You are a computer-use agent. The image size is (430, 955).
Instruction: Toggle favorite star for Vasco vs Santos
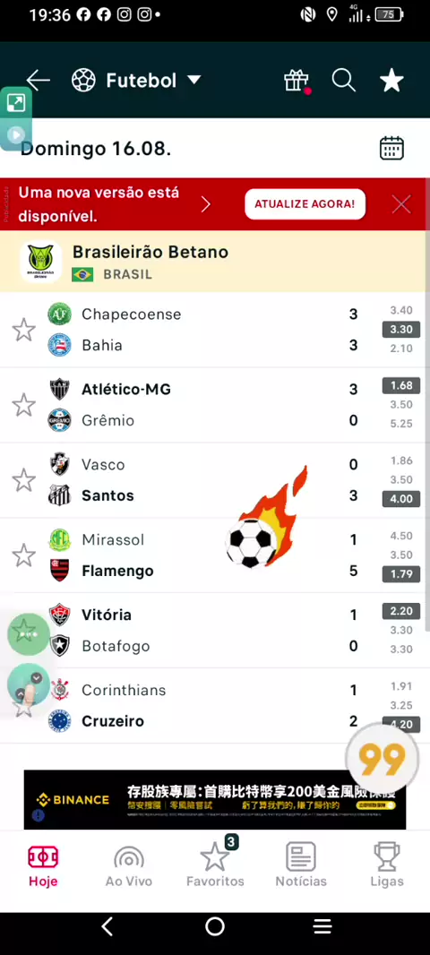[24, 480]
